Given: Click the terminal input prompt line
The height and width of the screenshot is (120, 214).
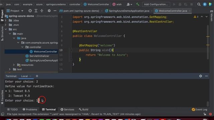Looking at the screenshot, I should pyautogui.click(x=22, y=101).
